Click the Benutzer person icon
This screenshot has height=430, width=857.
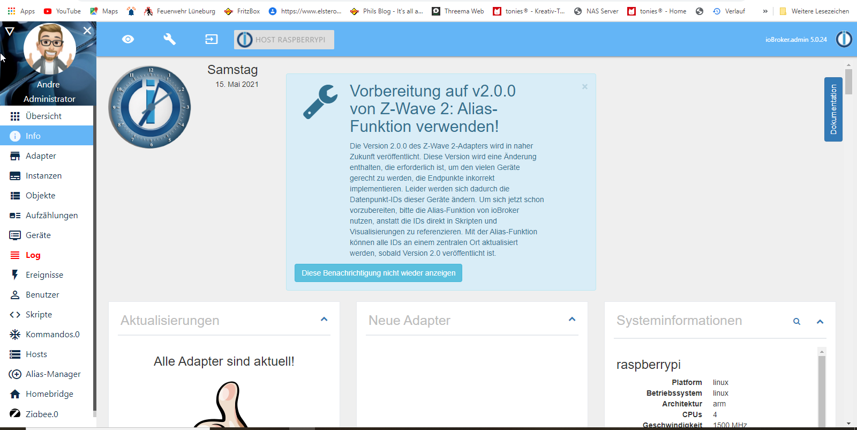(15, 295)
